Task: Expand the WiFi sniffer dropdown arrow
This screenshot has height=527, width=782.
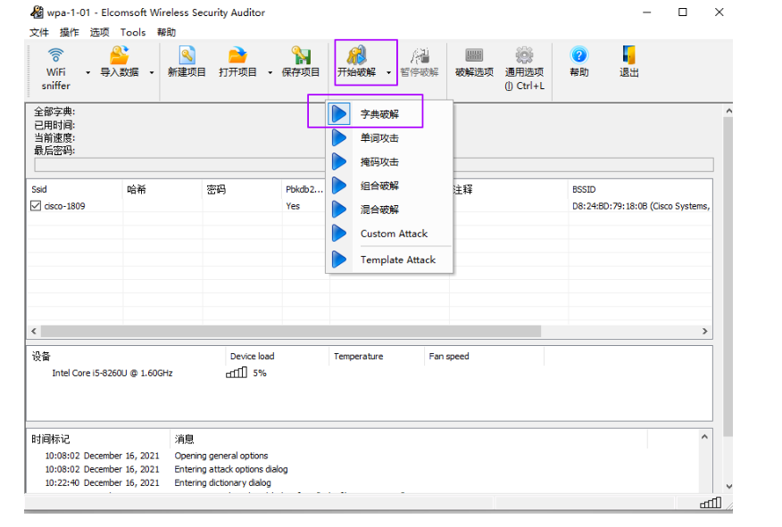Action: coord(87,73)
